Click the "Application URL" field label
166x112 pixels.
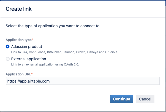18,74
